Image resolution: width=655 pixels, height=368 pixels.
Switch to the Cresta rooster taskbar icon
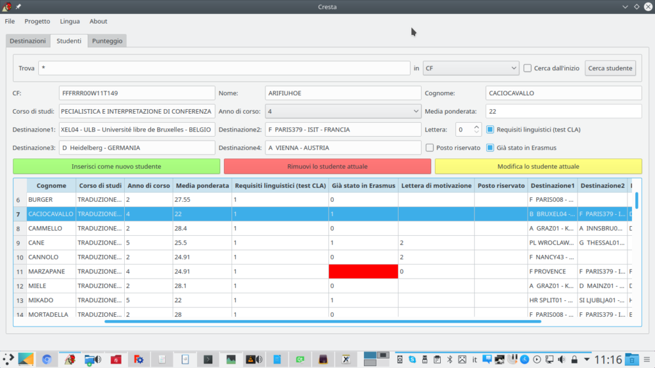(70, 359)
